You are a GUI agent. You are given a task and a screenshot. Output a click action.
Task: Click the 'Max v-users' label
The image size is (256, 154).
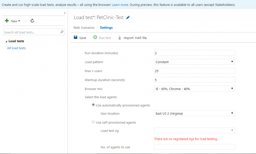click(93, 71)
